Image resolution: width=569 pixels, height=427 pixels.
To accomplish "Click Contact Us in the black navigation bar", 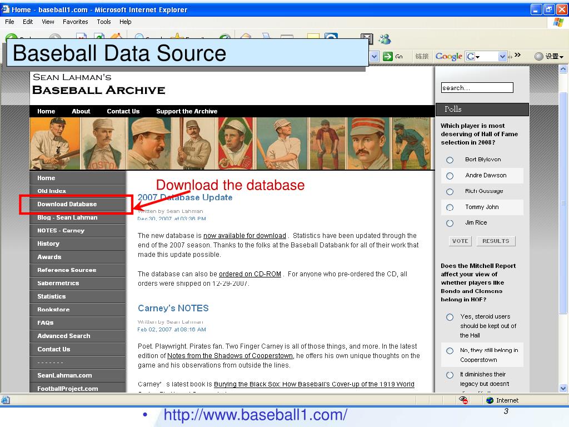I will 123,111.
